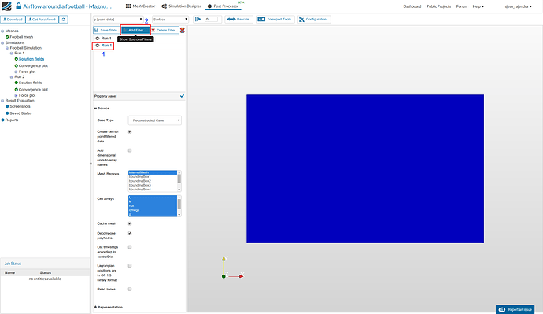Viewport: 543px width, 314px height.
Task: Open the Surface representation dropdown
Action: pos(170,20)
